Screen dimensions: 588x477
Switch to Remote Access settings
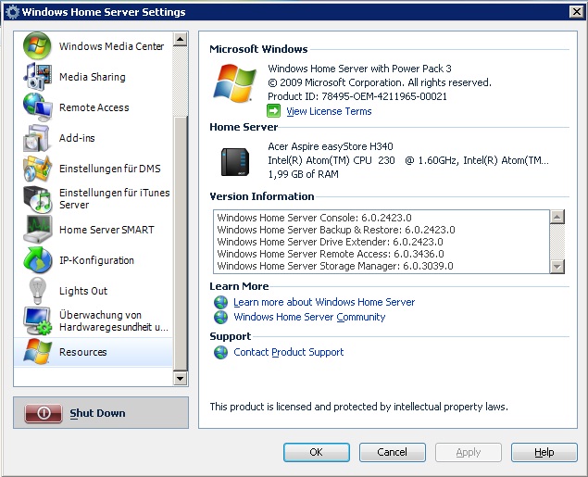pos(94,107)
